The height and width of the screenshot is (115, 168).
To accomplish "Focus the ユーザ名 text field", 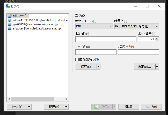I will [96, 52].
